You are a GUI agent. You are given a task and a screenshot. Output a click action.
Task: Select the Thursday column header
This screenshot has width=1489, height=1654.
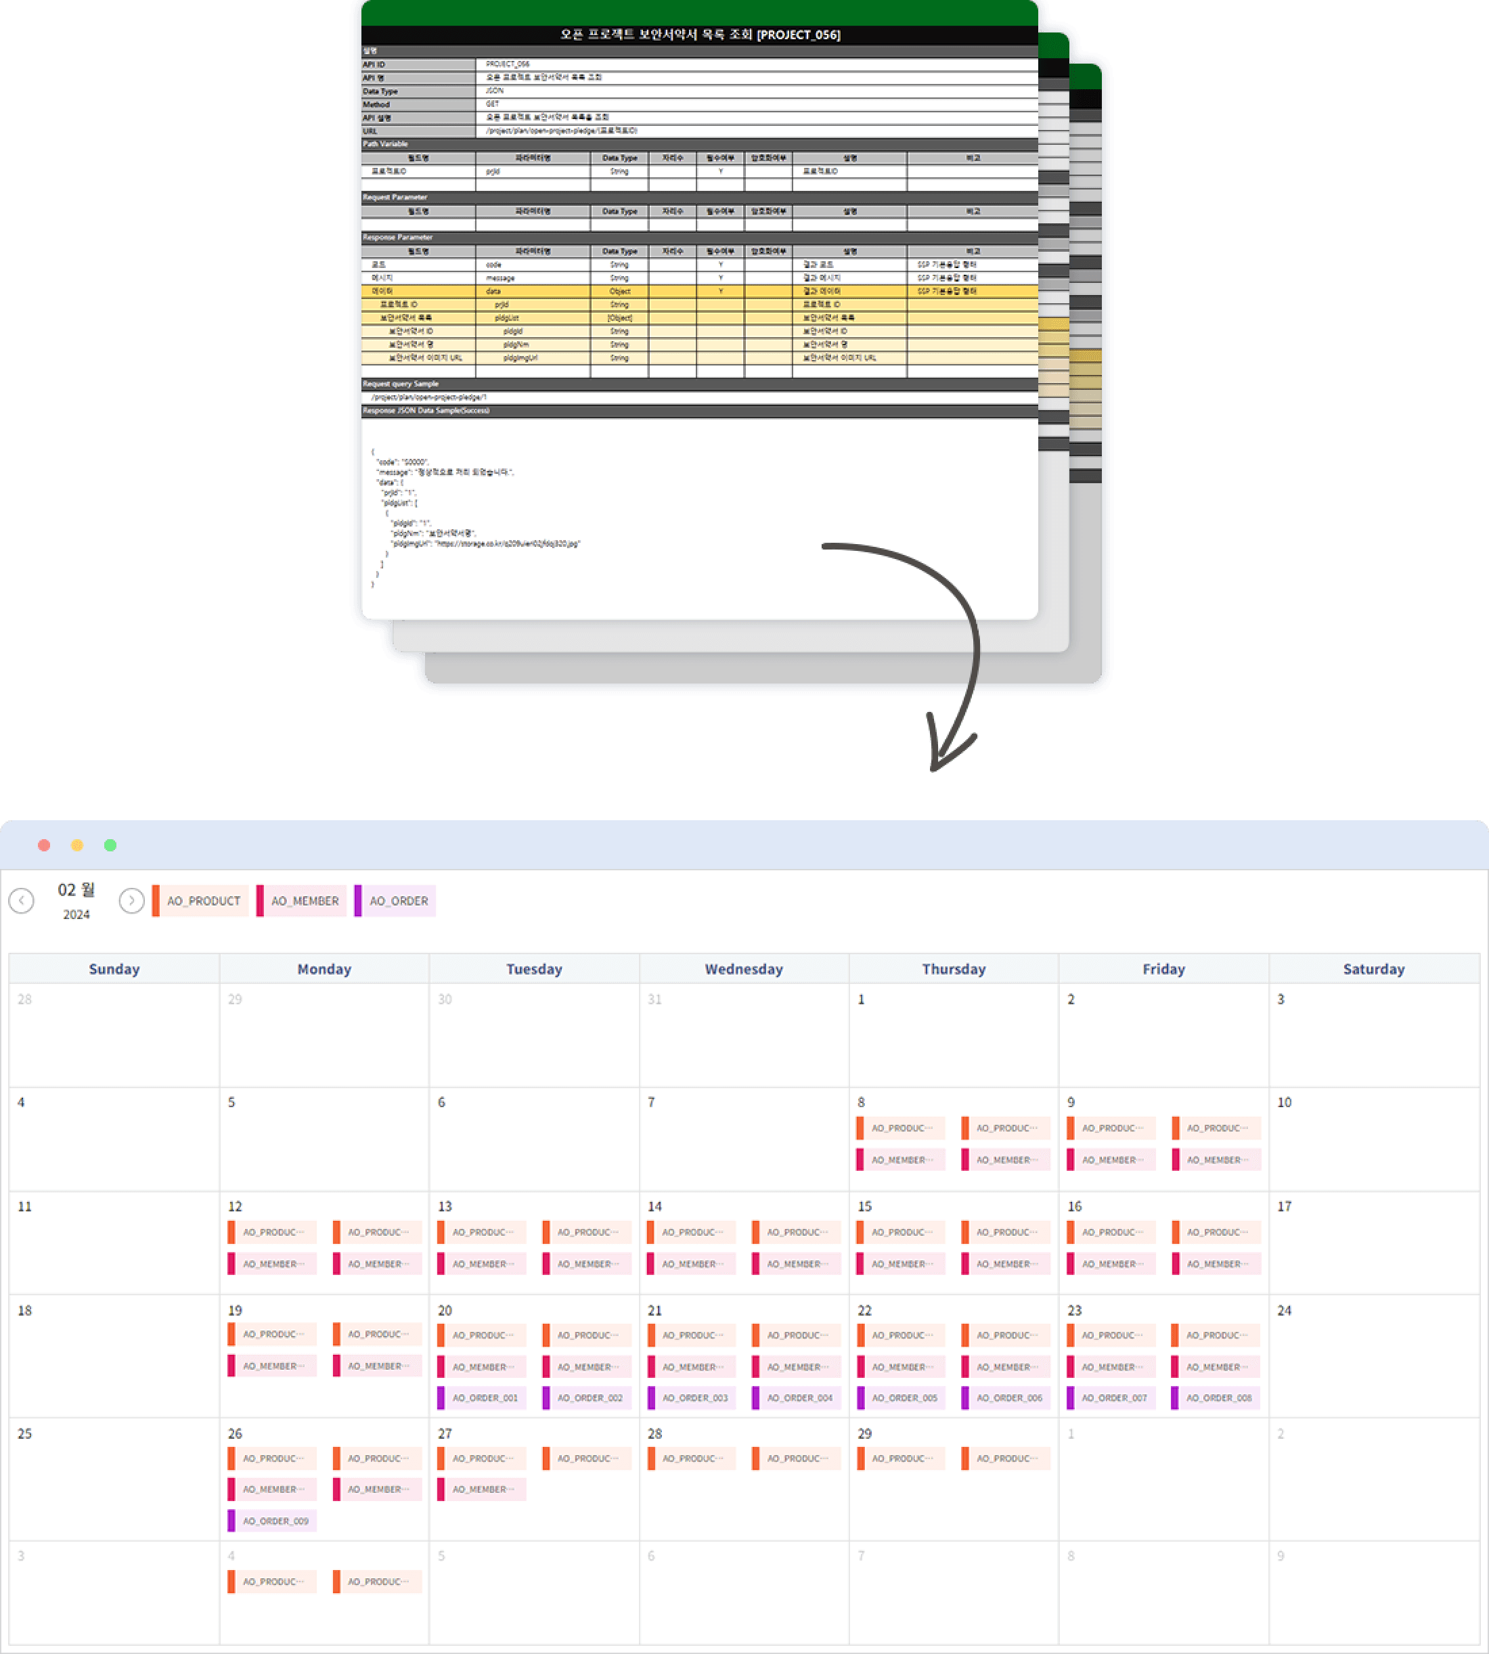click(x=954, y=968)
